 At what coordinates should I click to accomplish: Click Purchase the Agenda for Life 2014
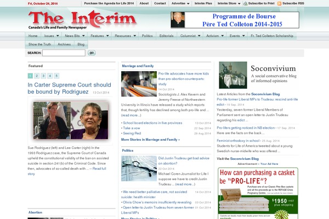coord(109,3)
